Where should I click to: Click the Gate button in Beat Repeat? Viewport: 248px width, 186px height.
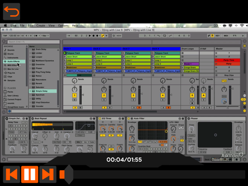(92, 142)
